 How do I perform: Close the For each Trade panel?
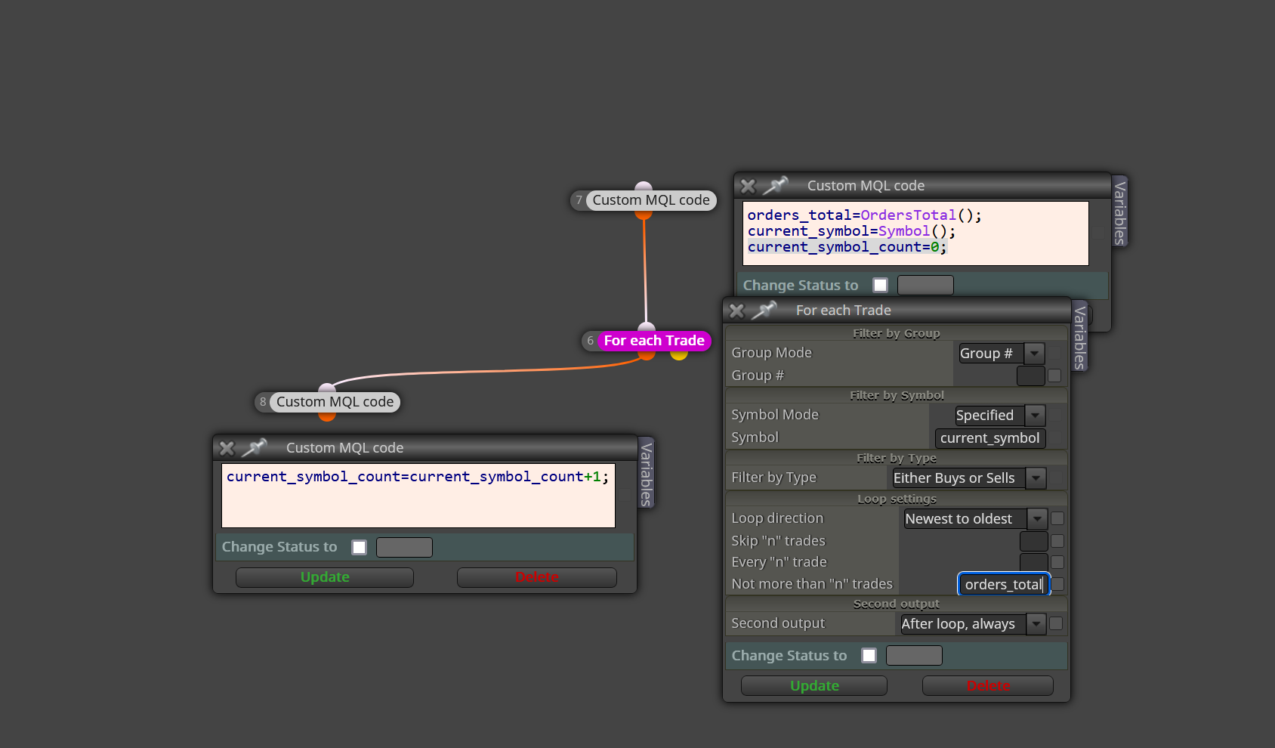coord(737,311)
